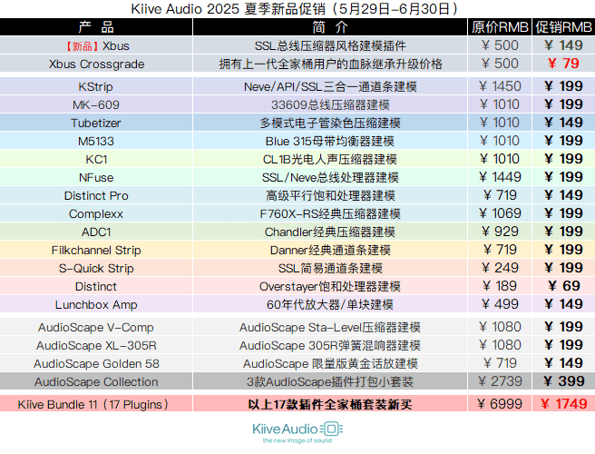Select the ¥ 1449 NFuse original price
Image resolution: width=595 pixels, height=454 pixels.
click(500, 177)
